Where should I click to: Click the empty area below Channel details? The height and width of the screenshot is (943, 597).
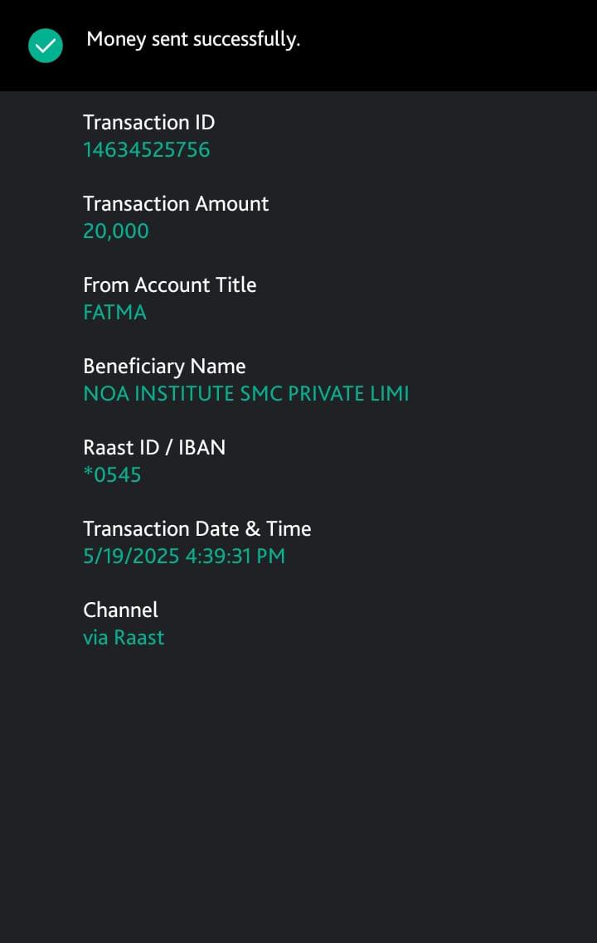[x=298, y=788]
